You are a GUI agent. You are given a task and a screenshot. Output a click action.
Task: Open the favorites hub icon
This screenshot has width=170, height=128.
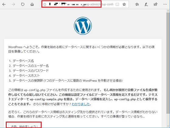pos(137,4)
